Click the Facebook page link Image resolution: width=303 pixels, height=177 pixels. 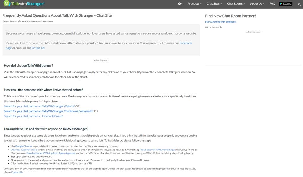click(x=186, y=43)
